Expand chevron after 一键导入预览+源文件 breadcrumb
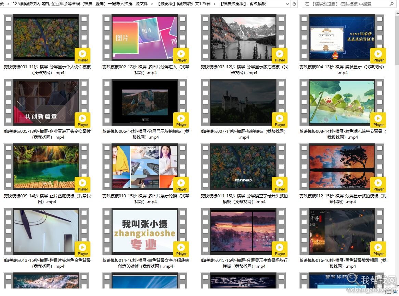399x296 pixels. [x=152, y=4]
